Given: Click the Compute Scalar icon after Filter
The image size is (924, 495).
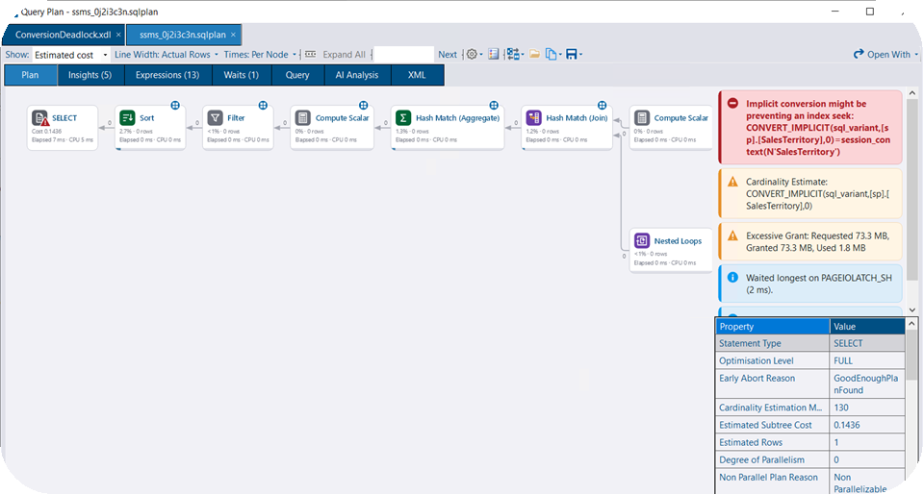Looking at the screenshot, I should (303, 117).
